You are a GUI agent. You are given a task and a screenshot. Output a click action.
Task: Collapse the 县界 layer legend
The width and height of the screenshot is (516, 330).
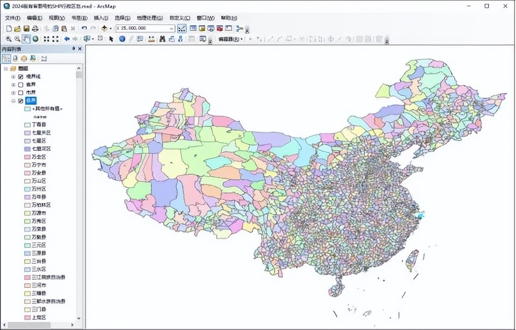(x=14, y=101)
